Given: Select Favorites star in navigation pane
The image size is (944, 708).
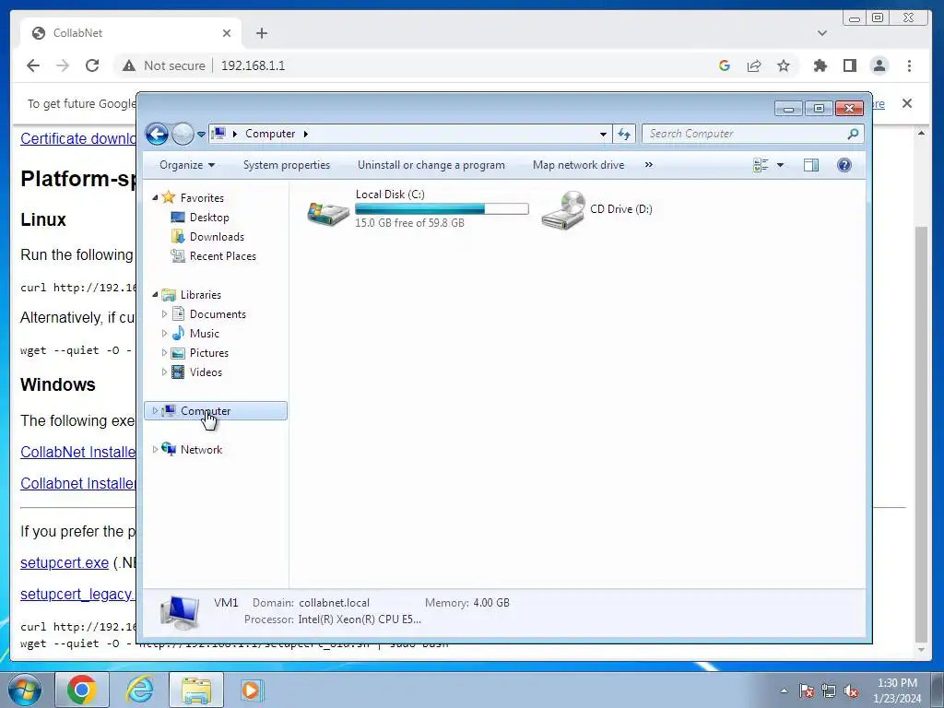Looking at the screenshot, I should (169, 197).
